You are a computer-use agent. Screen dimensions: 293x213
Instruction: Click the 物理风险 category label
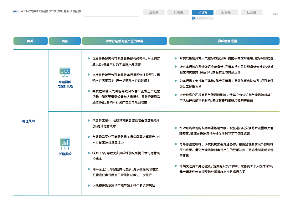28,121
